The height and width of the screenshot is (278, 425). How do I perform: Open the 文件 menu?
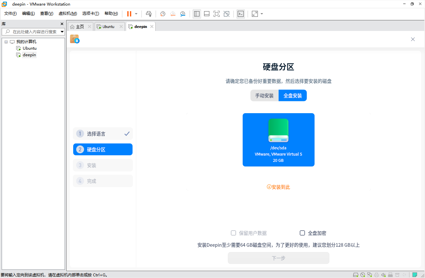click(10, 13)
